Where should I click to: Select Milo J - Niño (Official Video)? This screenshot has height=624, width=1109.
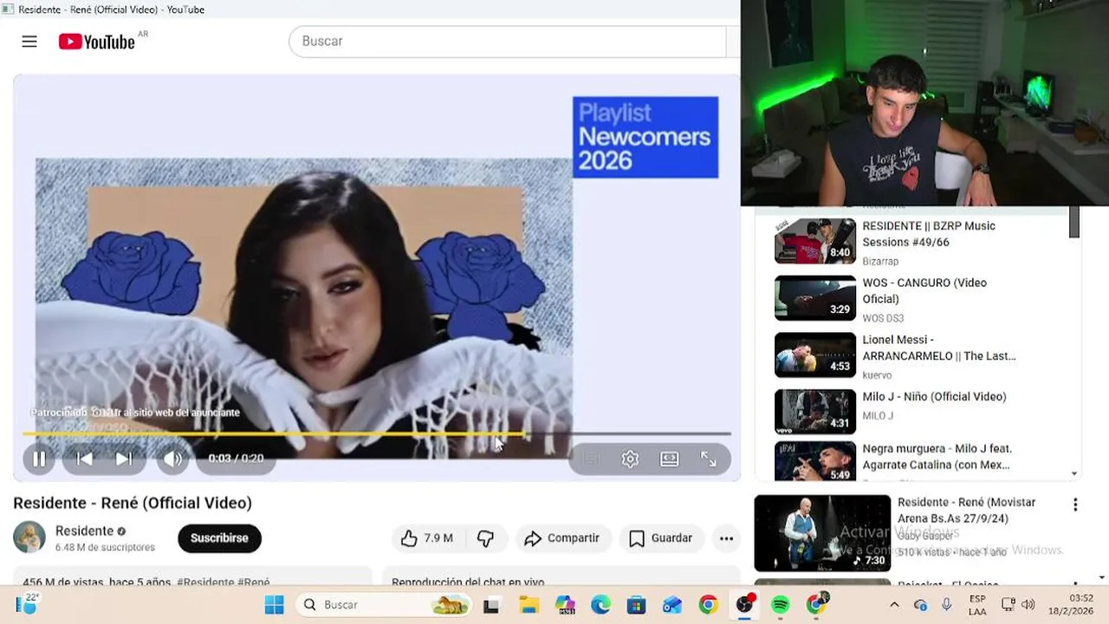pos(934,396)
